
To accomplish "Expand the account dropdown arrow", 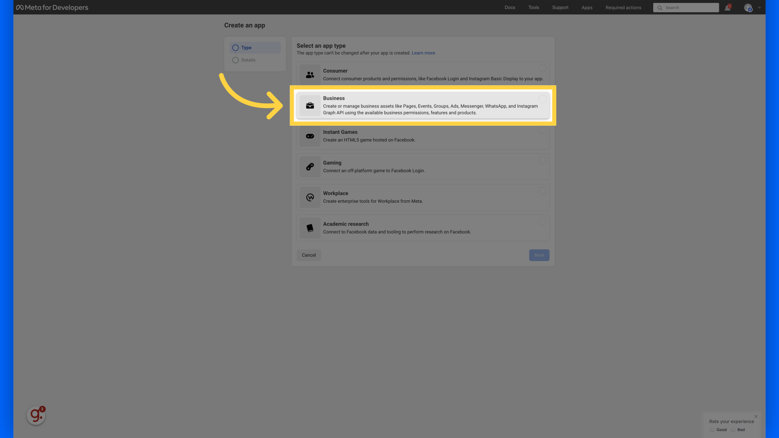I will pos(760,8).
